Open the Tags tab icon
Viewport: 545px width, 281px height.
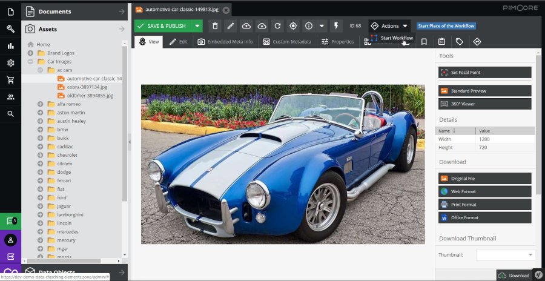pos(459,42)
